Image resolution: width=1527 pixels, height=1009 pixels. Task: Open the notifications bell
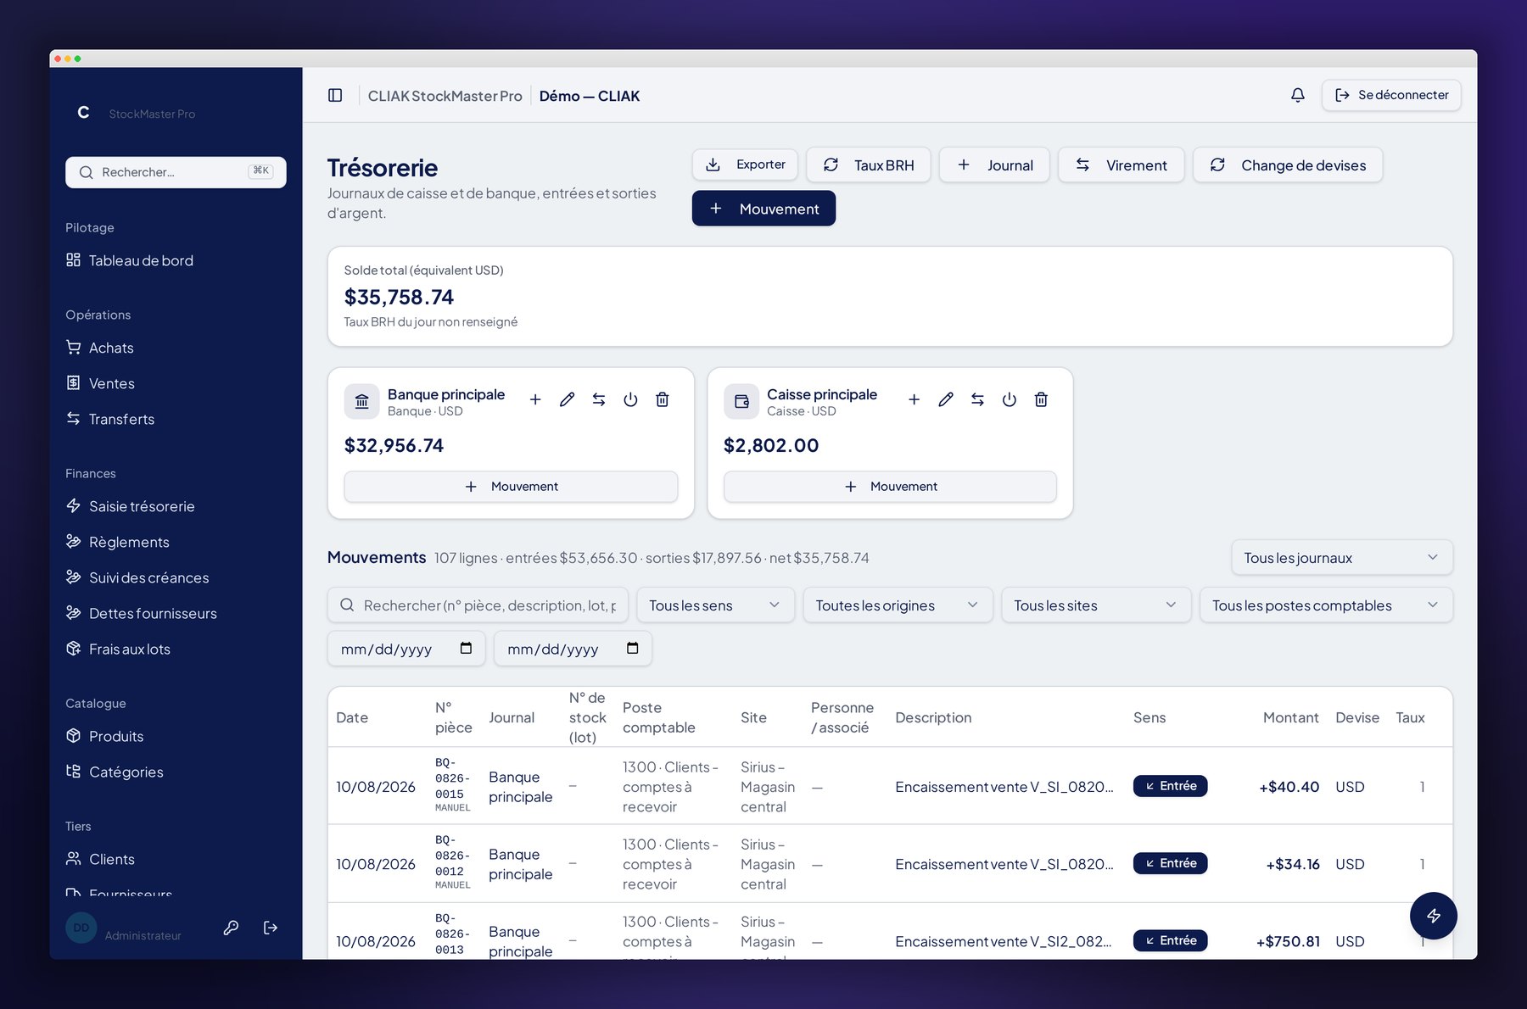pyautogui.click(x=1297, y=95)
